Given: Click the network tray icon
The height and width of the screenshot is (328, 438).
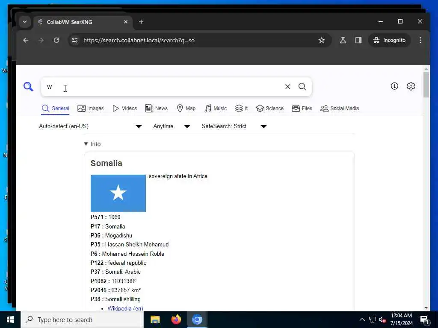Looking at the screenshot, I should coord(373,319).
